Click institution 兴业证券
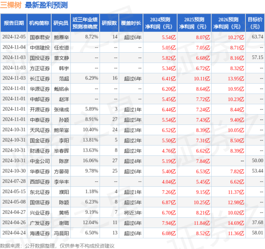265x249 pixels. point(40,213)
